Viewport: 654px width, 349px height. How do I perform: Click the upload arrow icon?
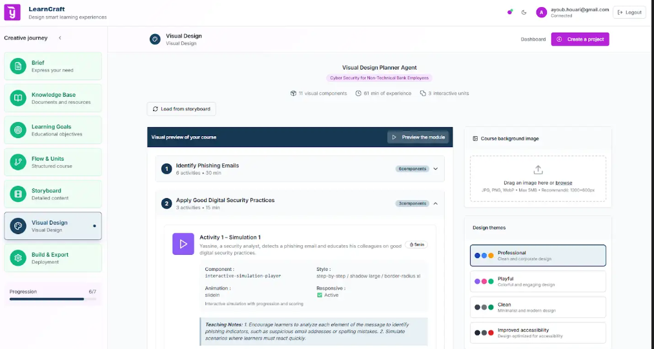(x=538, y=170)
